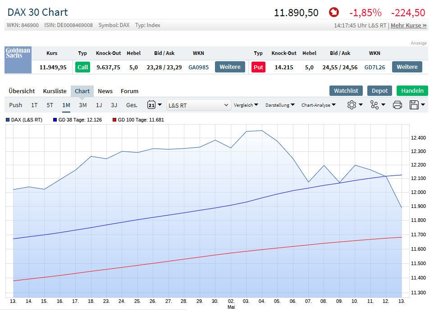Click the Depot button
The image size is (434, 311).
[379, 90]
